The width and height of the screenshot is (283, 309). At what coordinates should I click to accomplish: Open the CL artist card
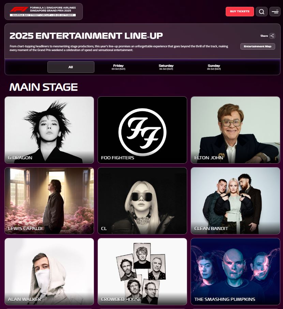(x=142, y=201)
